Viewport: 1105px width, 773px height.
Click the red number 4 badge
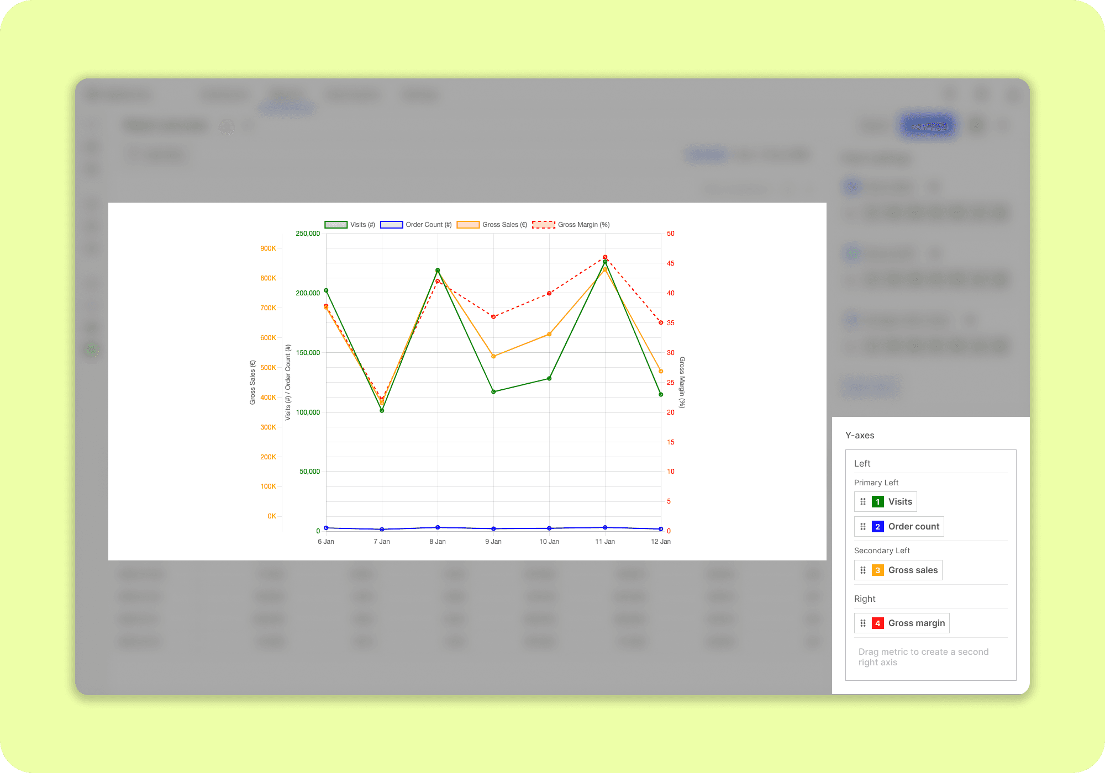point(877,623)
